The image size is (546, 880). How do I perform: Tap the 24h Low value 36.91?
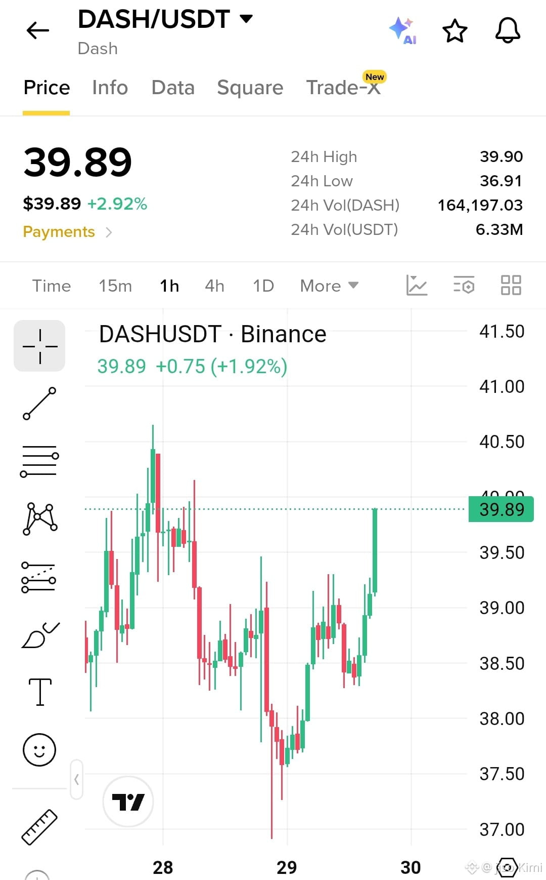501,181
